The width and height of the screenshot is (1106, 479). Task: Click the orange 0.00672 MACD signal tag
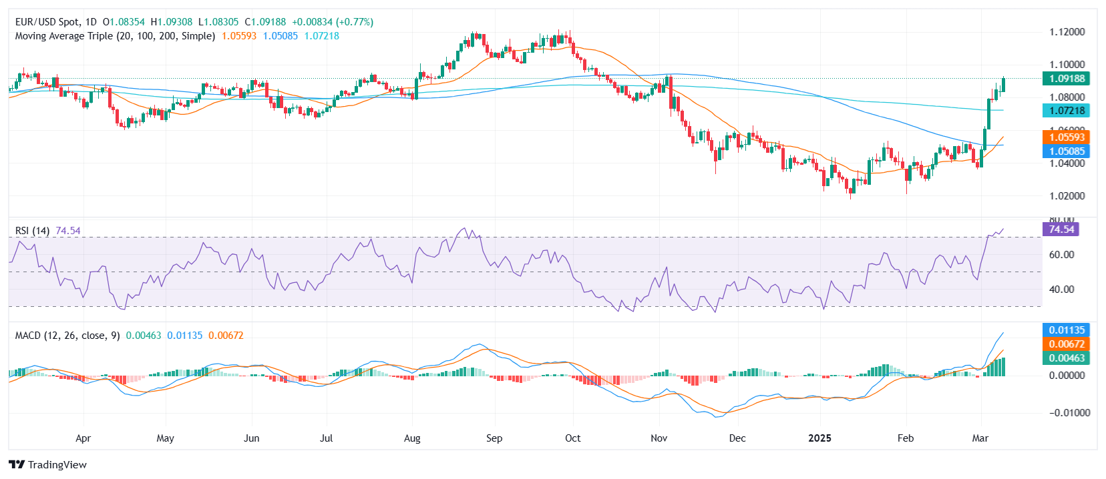pos(1066,344)
